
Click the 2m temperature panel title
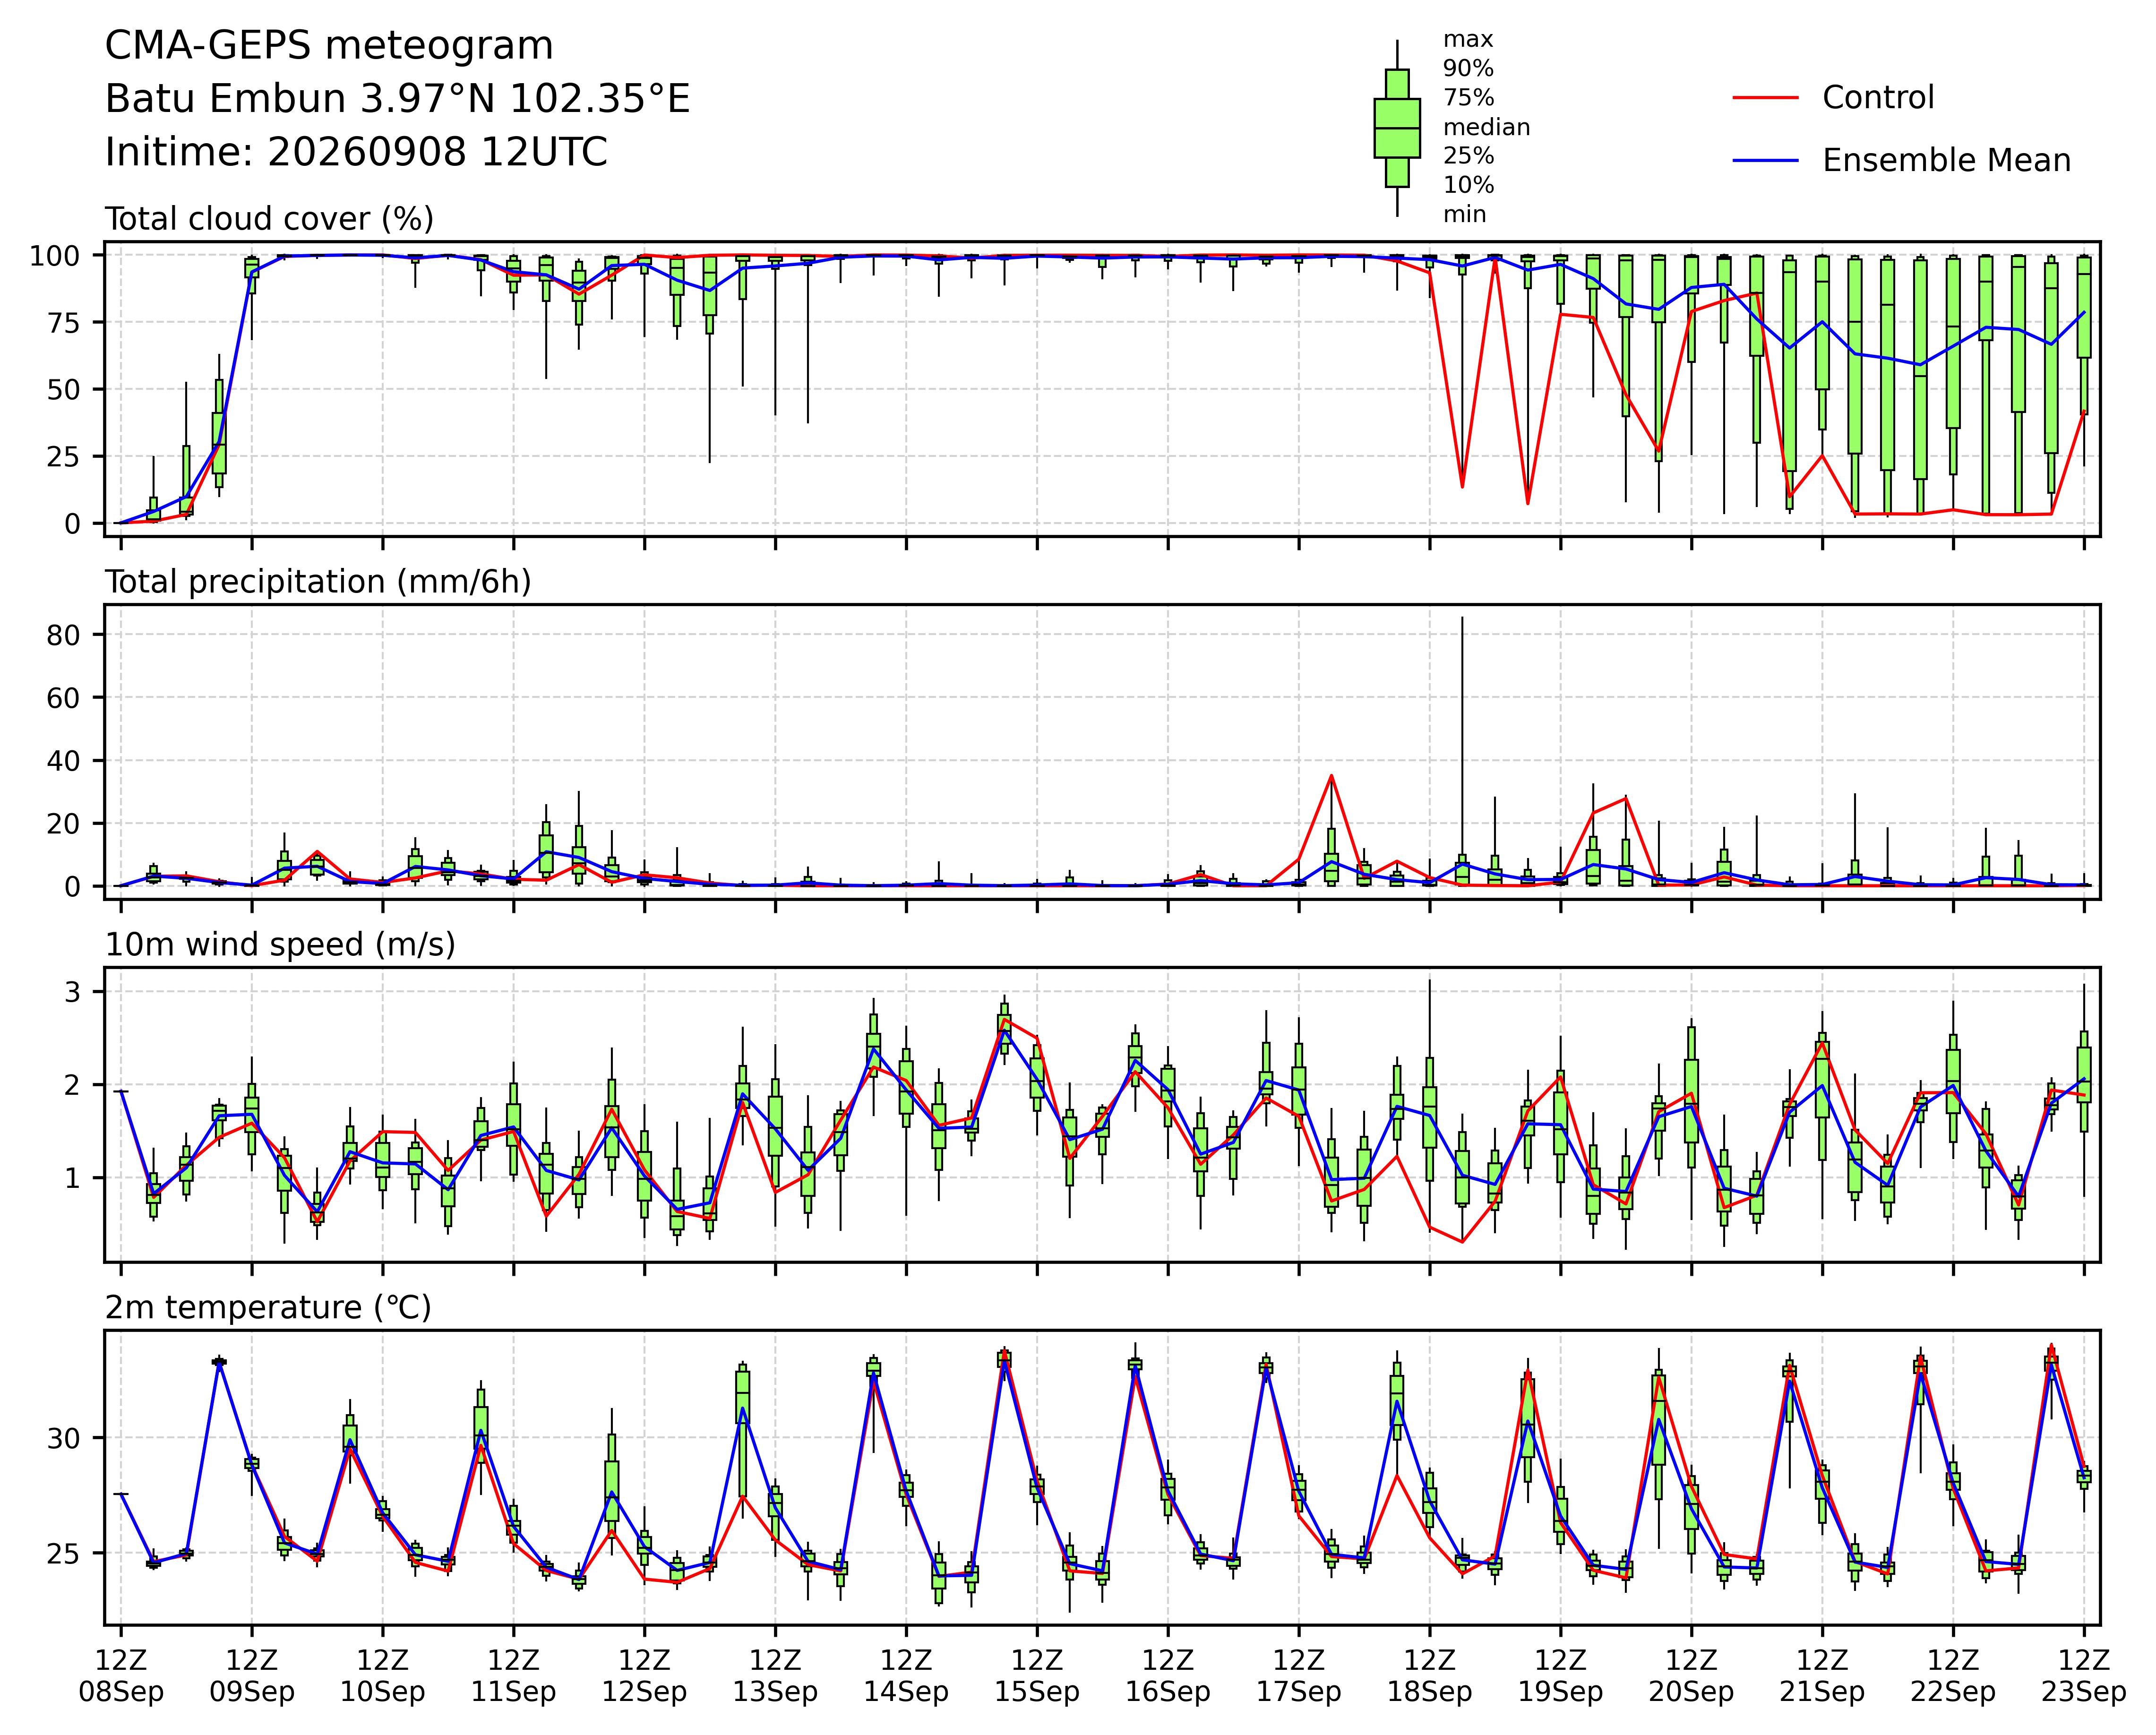click(268, 1308)
